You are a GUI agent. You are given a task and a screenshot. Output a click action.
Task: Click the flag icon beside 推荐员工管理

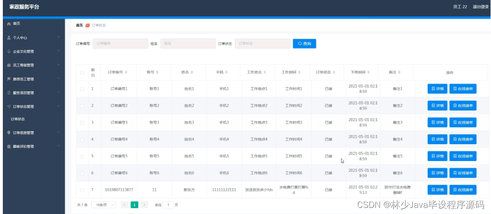(x=9, y=79)
